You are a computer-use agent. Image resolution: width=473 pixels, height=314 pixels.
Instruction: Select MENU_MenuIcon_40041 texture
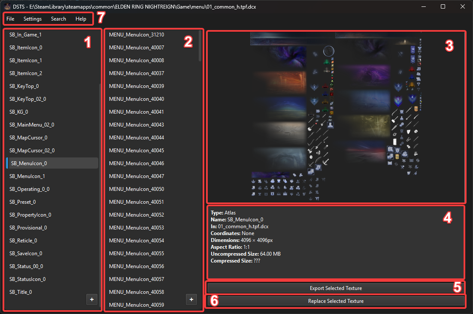pos(152,112)
